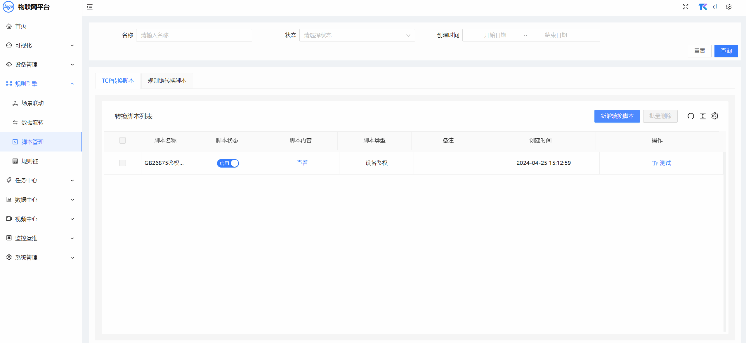
Task: Go to 首页 via the home icon
Action: coord(9,26)
